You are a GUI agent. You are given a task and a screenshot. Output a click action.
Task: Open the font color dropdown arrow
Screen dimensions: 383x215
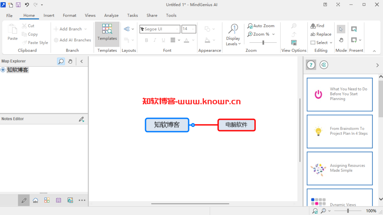[x=193, y=40]
